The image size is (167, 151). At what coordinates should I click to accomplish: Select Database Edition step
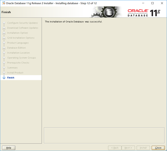pyautogui.click(x=16, y=48)
